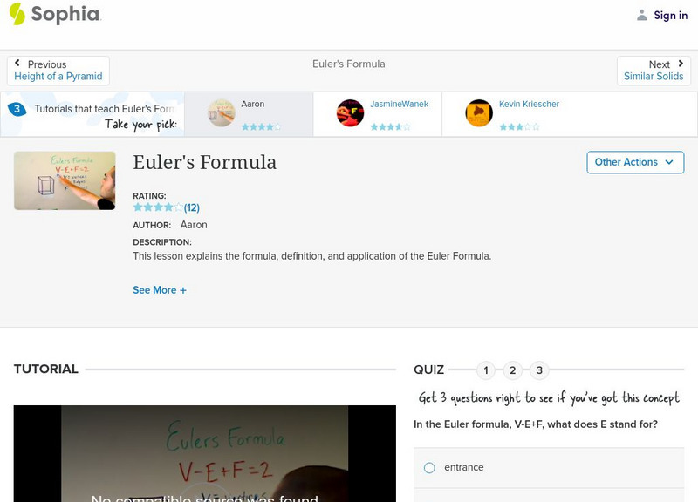698x502 pixels.
Task: Go to next lesson Similar Solids
Action: (654, 76)
